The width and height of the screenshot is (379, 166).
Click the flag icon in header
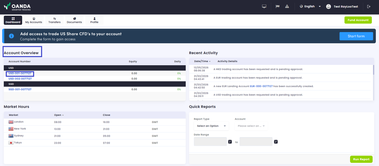[x=277, y=6]
